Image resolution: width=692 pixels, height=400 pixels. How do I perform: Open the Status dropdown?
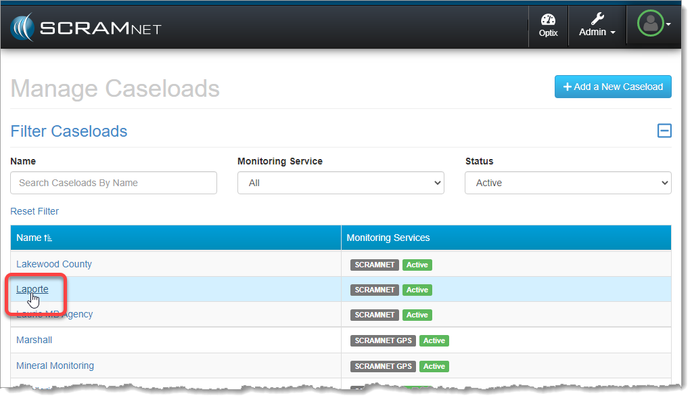click(568, 183)
